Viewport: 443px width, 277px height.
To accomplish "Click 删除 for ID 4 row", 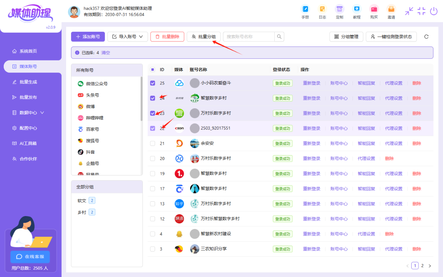I will (x=389, y=234).
